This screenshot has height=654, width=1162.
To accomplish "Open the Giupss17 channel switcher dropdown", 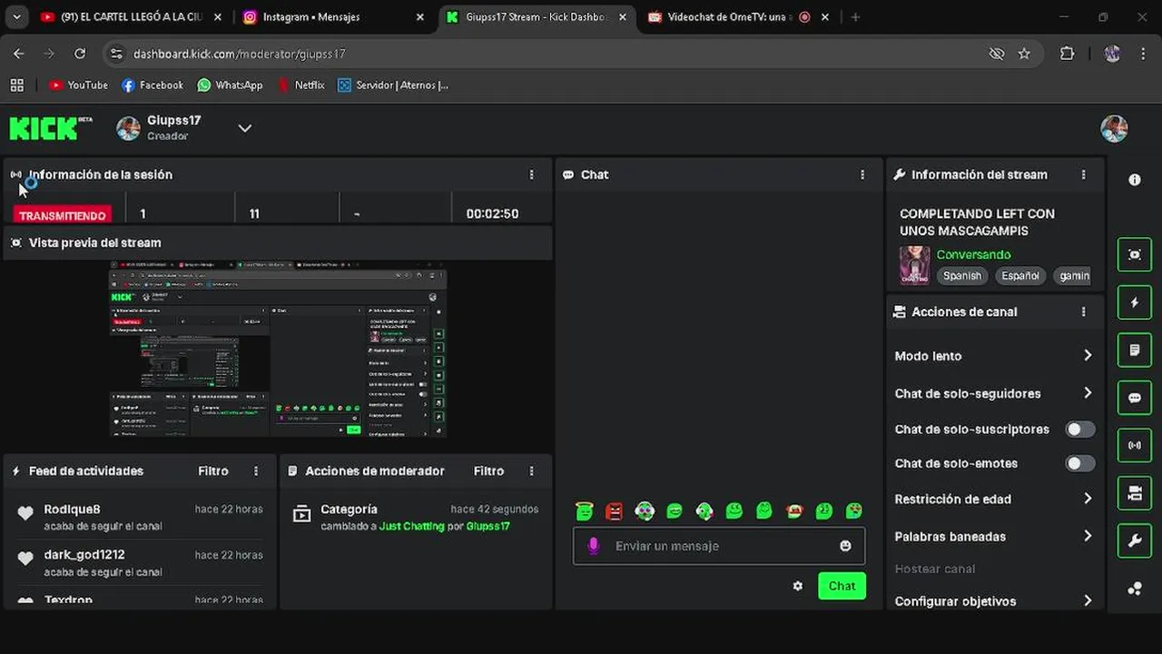I will [244, 128].
